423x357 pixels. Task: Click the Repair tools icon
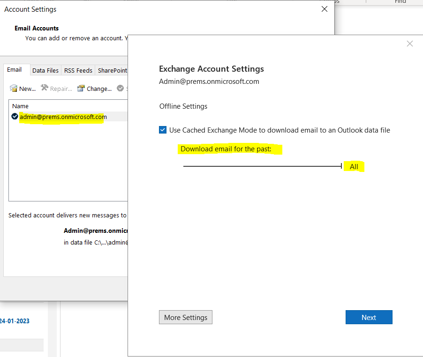[x=45, y=88]
